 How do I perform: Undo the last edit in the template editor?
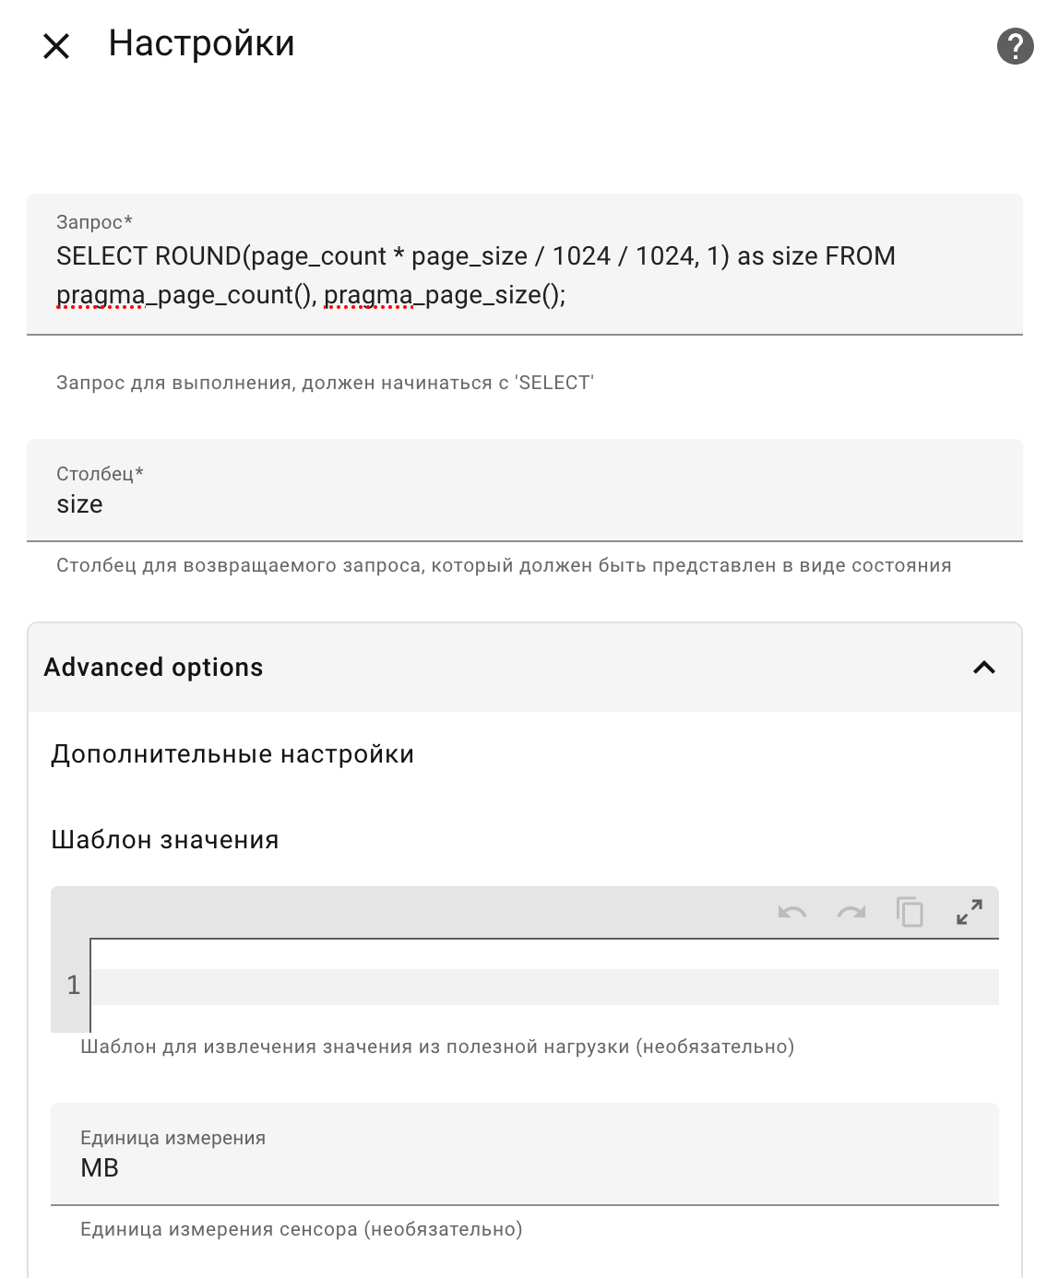tap(791, 913)
